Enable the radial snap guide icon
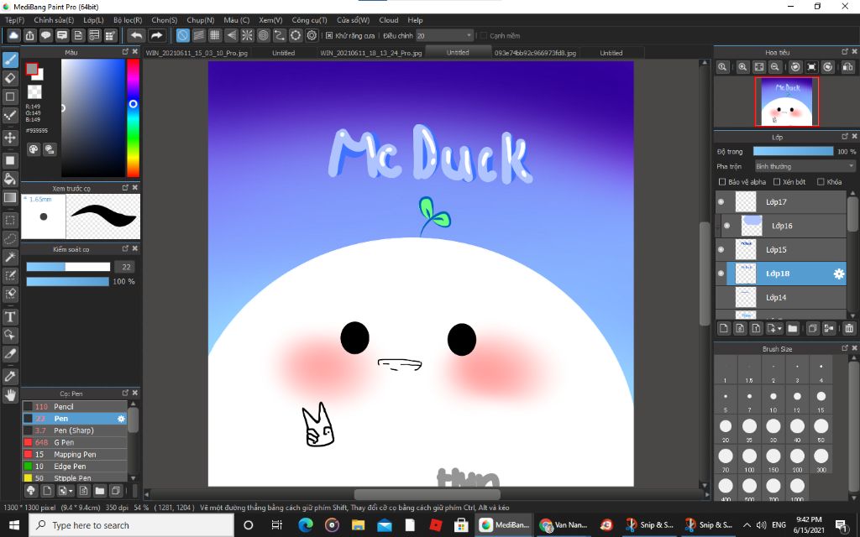The image size is (860, 537). pyautogui.click(x=248, y=35)
